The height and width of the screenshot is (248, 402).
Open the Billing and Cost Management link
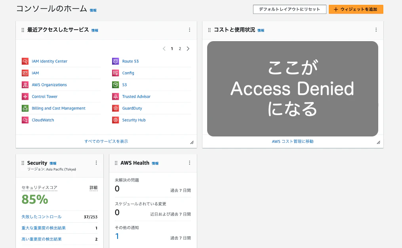click(x=59, y=108)
